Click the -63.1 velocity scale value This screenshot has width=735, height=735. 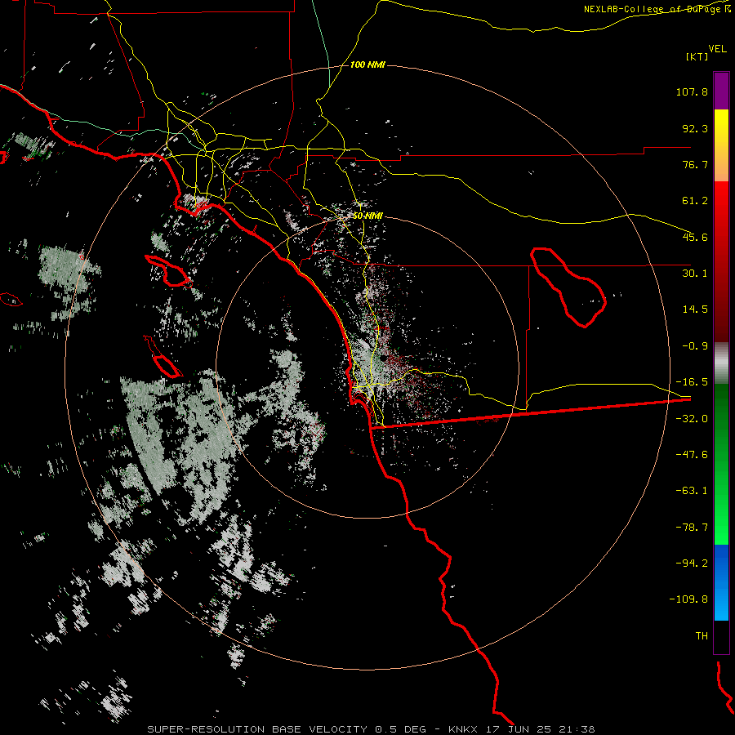[692, 491]
